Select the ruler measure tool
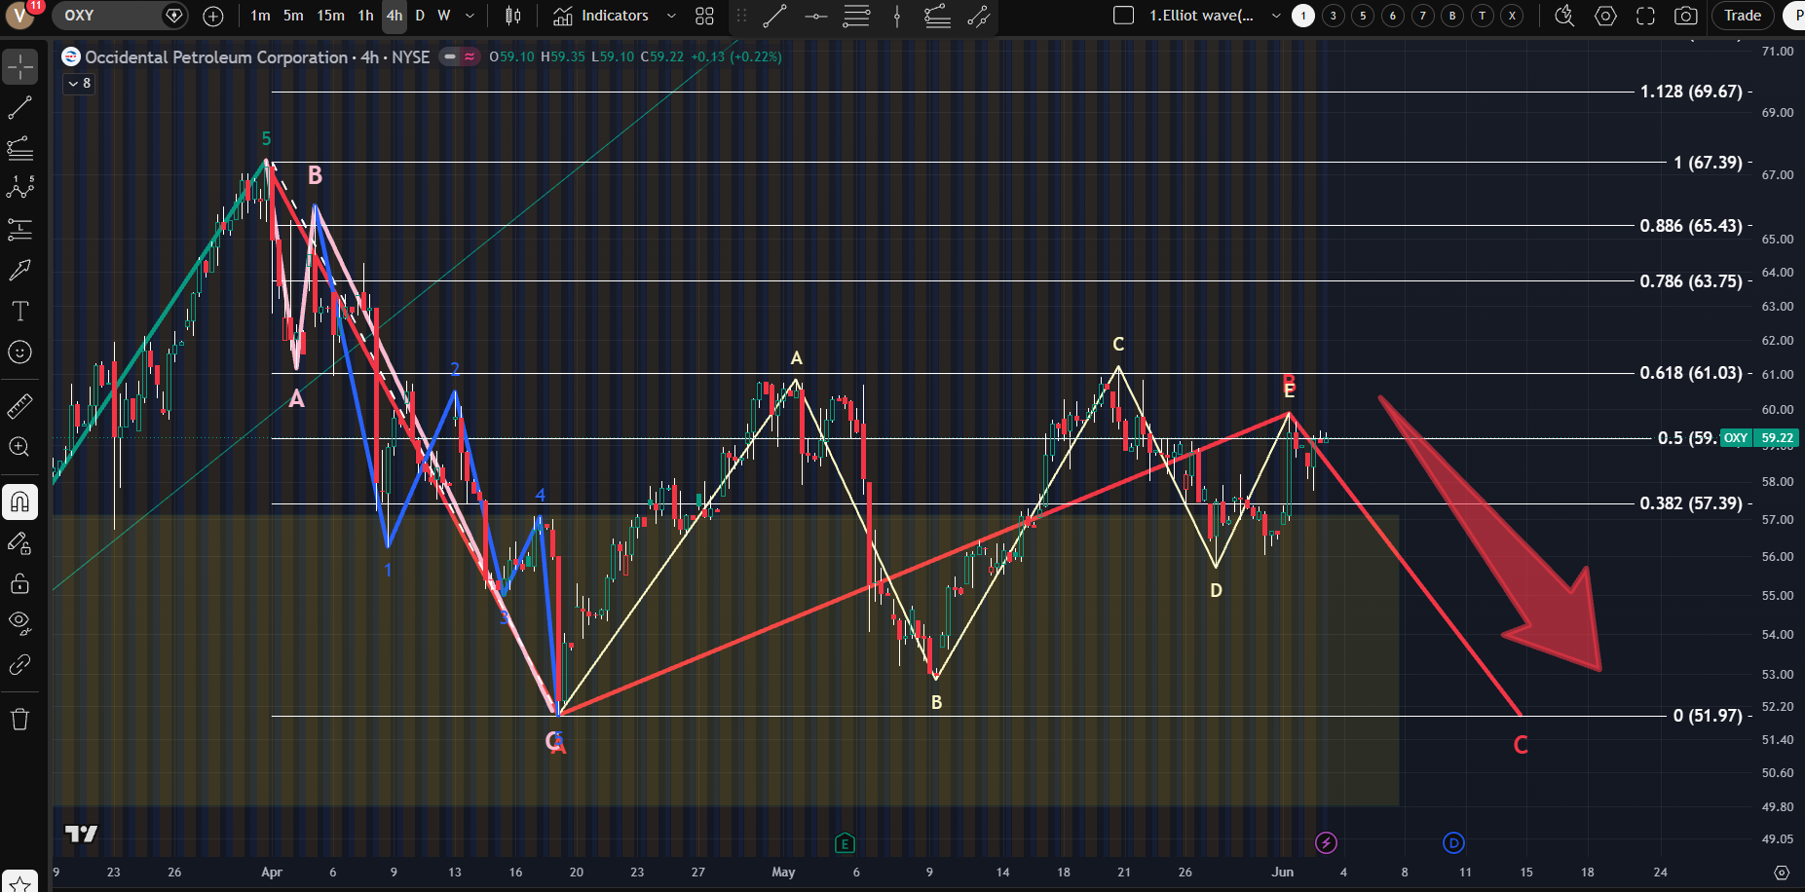 (x=19, y=405)
